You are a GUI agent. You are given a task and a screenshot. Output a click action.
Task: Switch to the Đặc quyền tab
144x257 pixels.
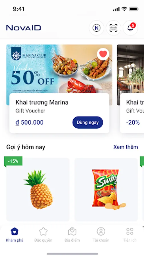tap(43, 235)
